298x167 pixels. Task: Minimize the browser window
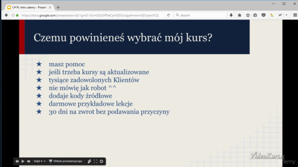pyautogui.click(x=273, y=4)
